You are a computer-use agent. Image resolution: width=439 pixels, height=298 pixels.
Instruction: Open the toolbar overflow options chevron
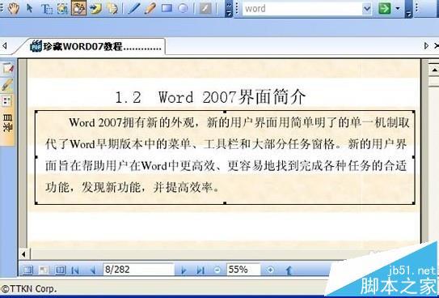[x=229, y=9]
